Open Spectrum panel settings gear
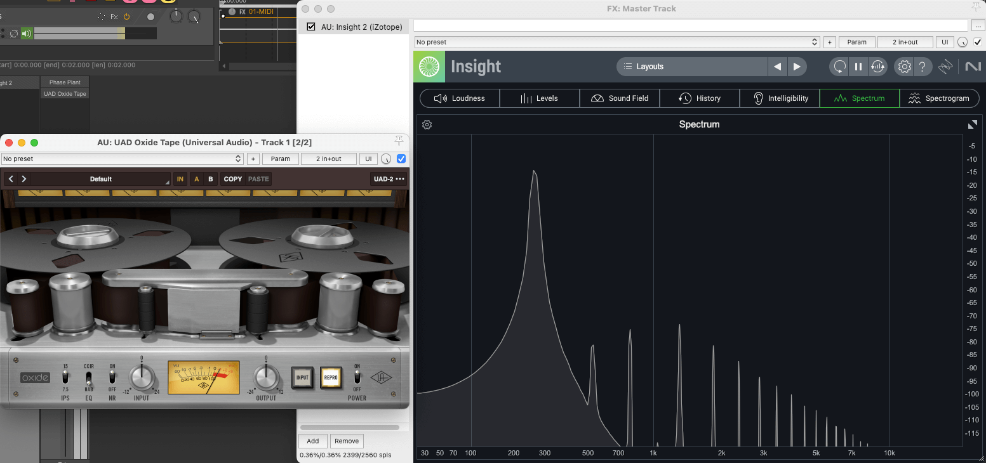Image resolution: width=986 pixels, height=463 pixels. coord(427,125)
